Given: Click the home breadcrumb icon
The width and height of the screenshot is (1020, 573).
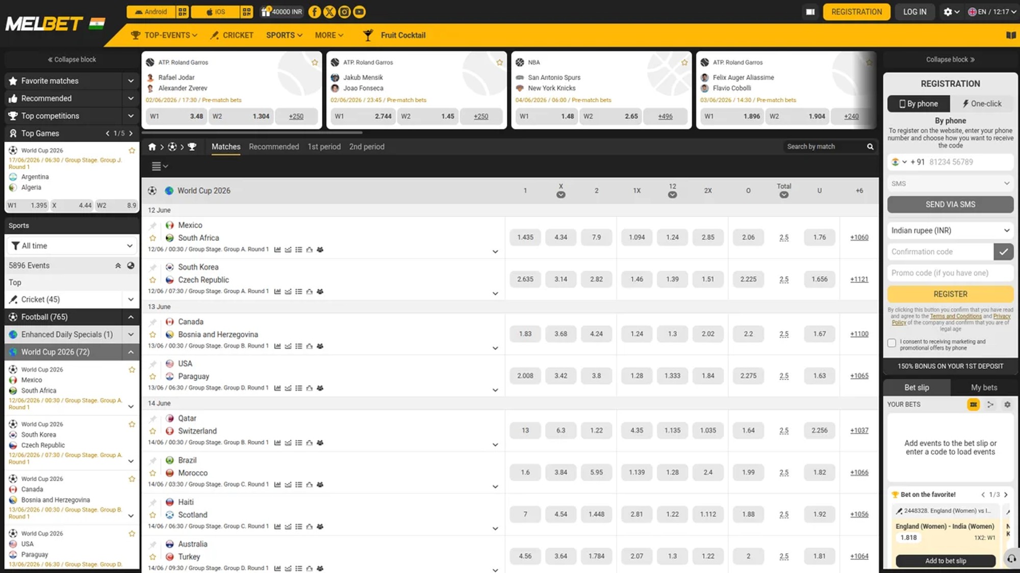Looking at the screenshot, I should click(152, 147).
